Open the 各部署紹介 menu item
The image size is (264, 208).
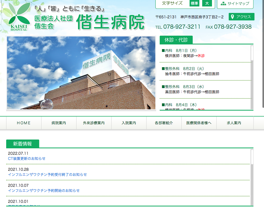164,123
